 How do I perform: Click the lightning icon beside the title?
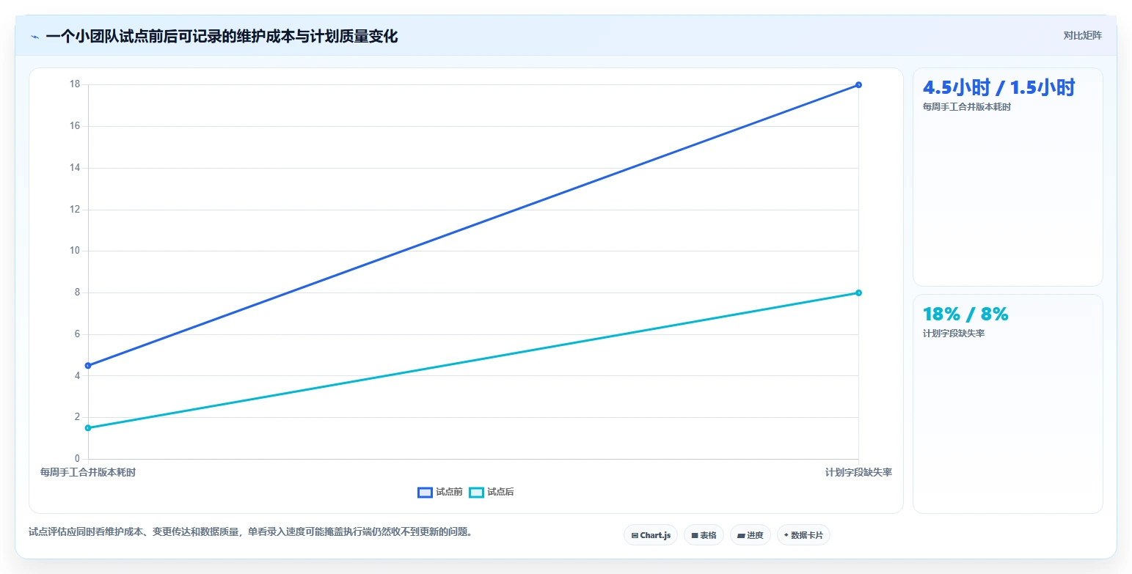click(x=34, y=37)
